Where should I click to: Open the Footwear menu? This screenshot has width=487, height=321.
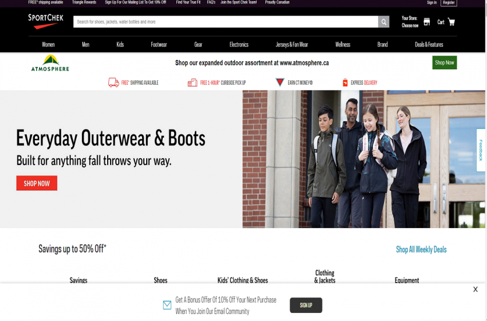tap(159, 45)
